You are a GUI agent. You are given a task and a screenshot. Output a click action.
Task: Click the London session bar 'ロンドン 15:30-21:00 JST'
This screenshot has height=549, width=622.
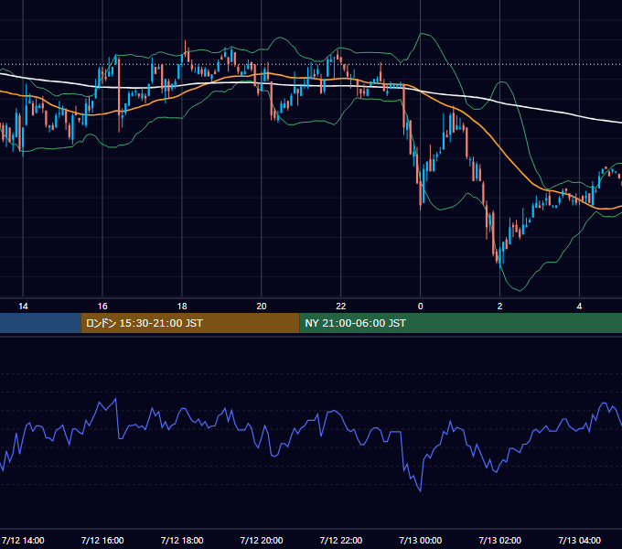[190, 323]
